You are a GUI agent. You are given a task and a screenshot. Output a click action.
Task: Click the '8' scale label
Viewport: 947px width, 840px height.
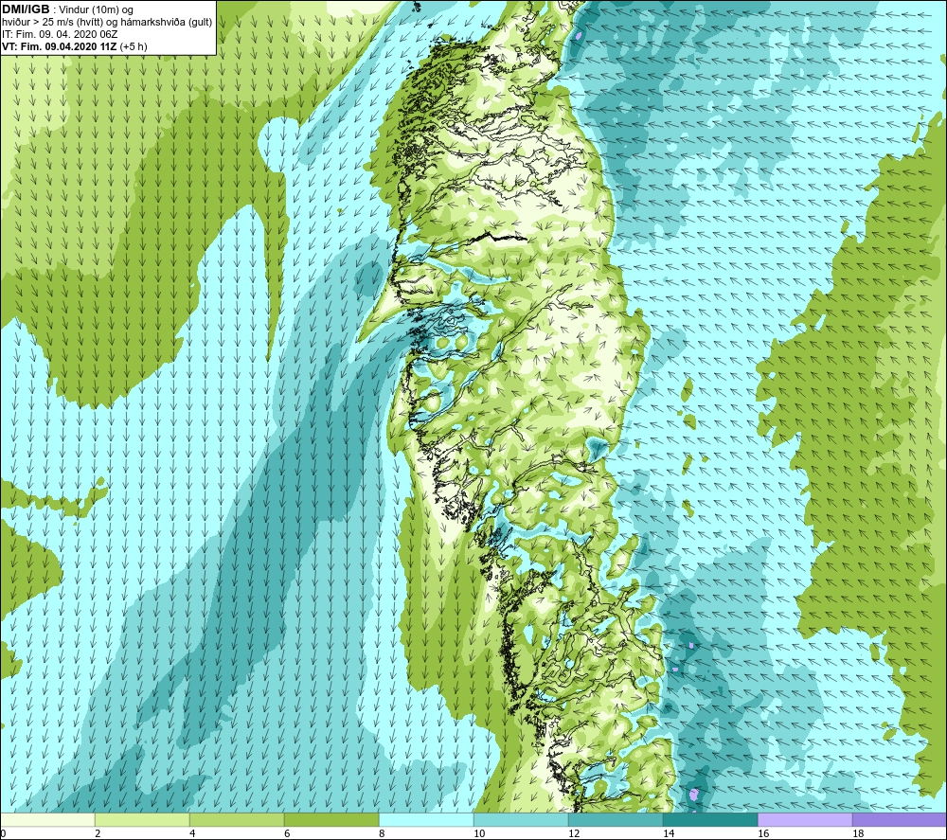[x=383, y=833]
